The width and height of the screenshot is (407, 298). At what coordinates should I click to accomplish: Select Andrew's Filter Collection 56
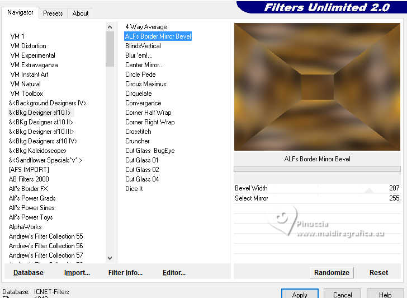[x=46, y=246]
